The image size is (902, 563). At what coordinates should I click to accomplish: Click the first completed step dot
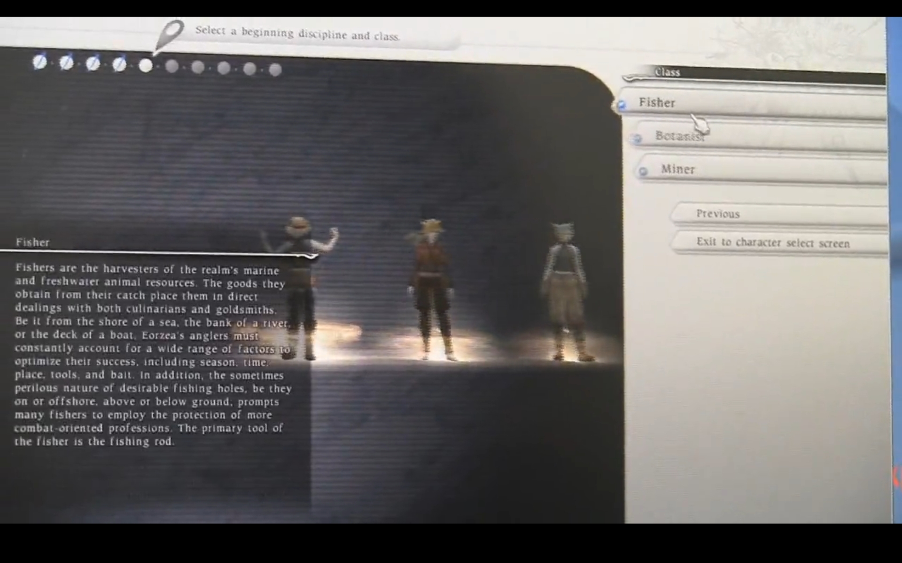(x=40, y=62)
